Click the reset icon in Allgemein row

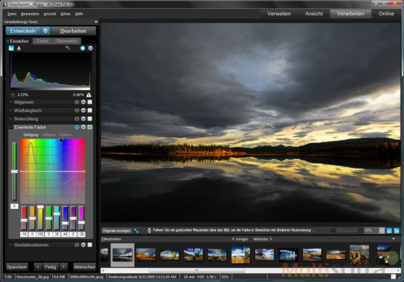[x=75, y=102]
